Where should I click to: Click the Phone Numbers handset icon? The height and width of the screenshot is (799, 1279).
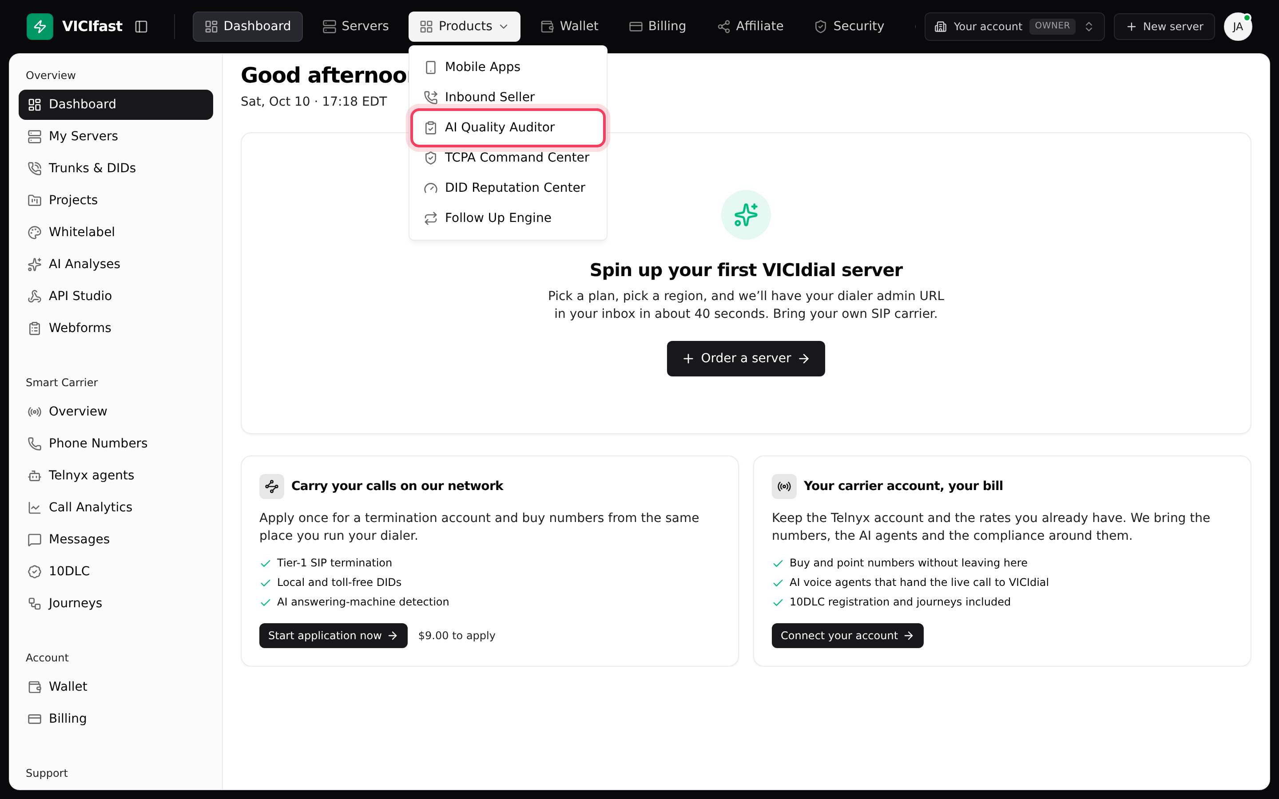[34, 443]
